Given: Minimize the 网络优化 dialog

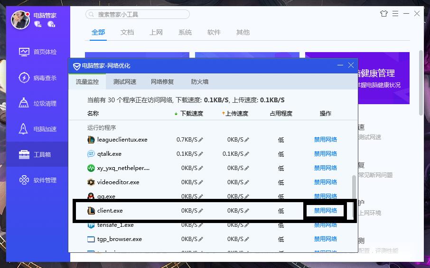Looking at the screenshot, I should (x=340, y=65).
